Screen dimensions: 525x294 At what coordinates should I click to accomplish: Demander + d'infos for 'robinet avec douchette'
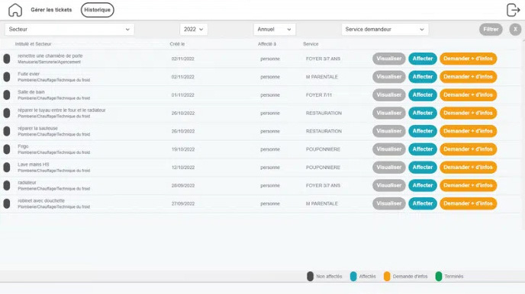point(468,203)
